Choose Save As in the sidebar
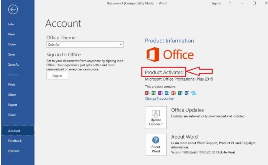268x165 pixels. click(13, 64)
